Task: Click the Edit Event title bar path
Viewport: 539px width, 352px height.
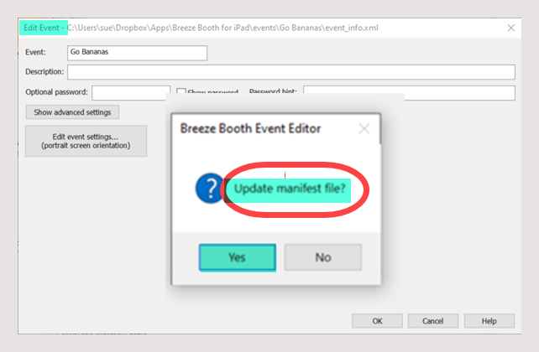Action: tap(222, 28)
